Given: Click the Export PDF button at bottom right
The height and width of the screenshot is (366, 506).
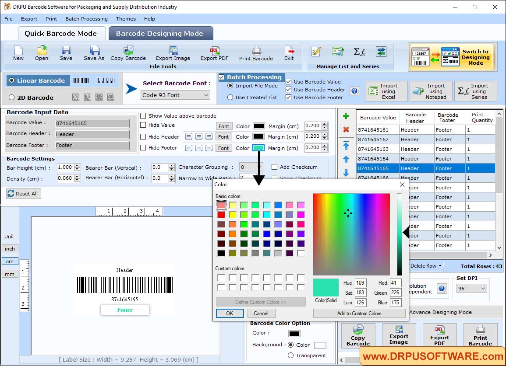Looking at the screenshot, I should coord(439,335).
